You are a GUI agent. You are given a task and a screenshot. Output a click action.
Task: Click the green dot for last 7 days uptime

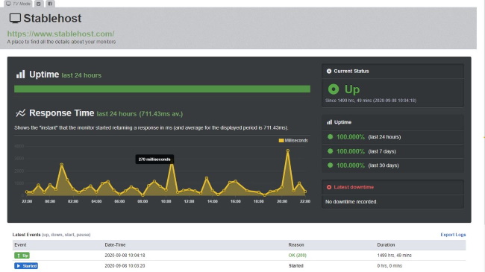pos(330,151)
